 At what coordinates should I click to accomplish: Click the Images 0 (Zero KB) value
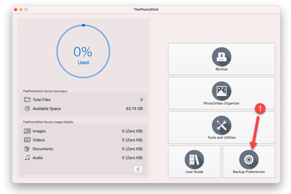132,131
